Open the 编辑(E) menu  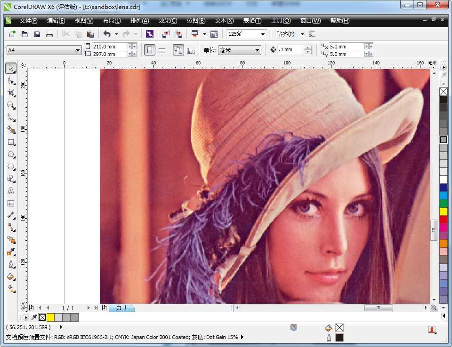coord(56,20)
